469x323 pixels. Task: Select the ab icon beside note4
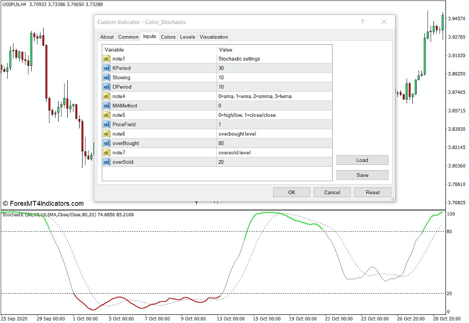(x=106, y=96)
